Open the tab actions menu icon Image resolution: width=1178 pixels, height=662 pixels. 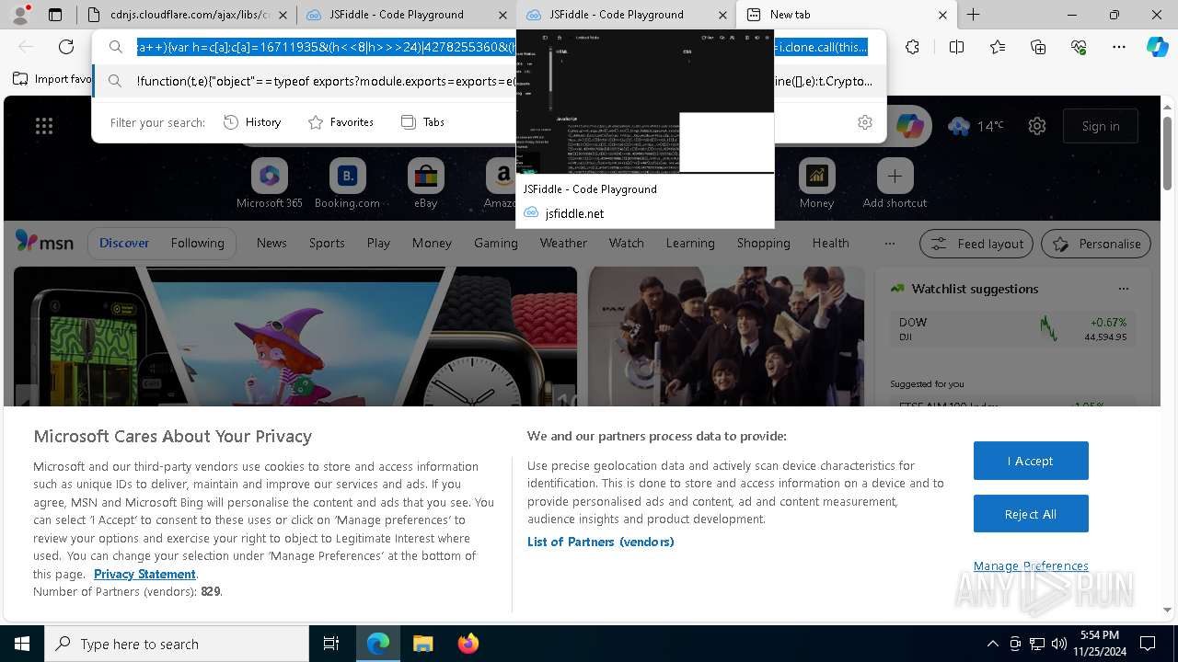point(55,15)
